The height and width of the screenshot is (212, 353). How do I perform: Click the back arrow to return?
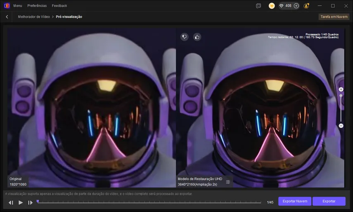[7, 17]
